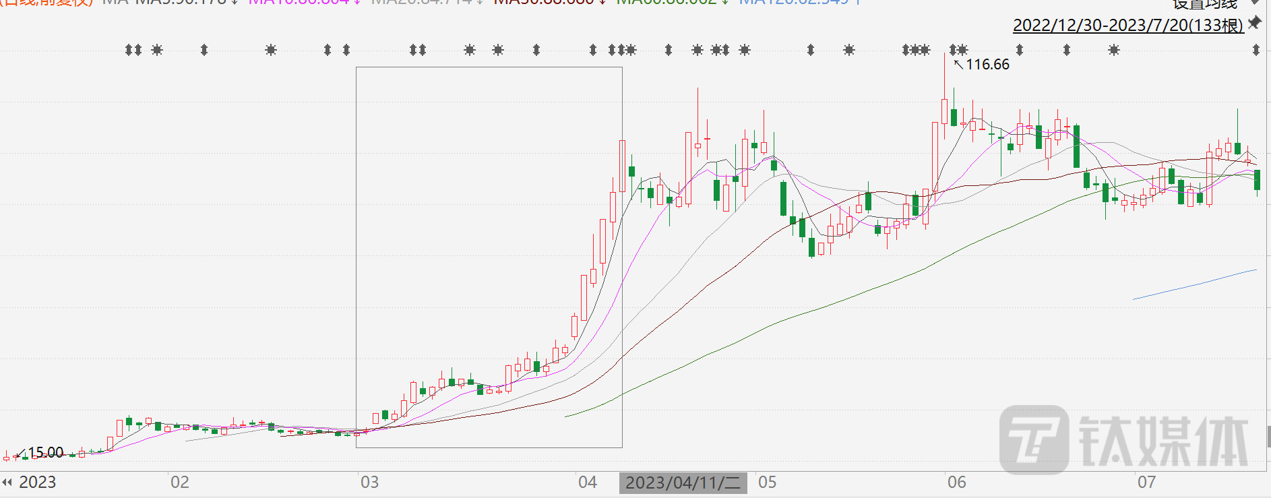Click the 2023 year label on the time axis
Image resolution: width=1271 pixels, height=498 pixels.
[37, 483]
